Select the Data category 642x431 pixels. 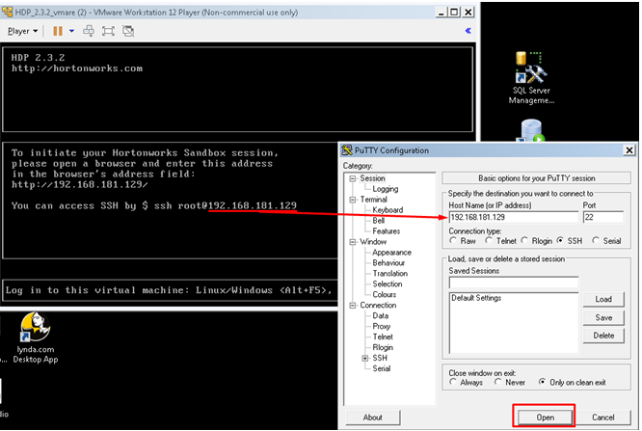point(381,315)
